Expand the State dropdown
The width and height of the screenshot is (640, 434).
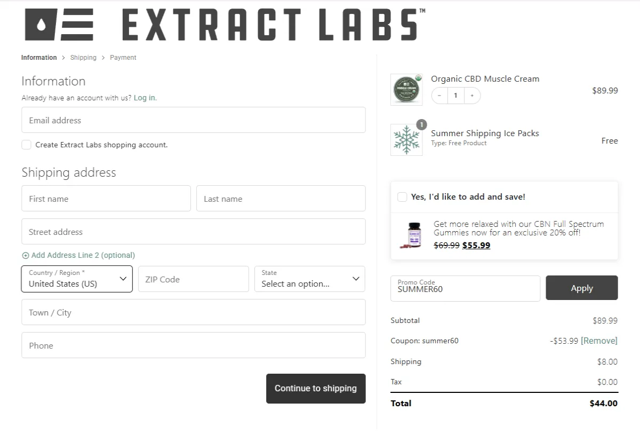[309, 279]
